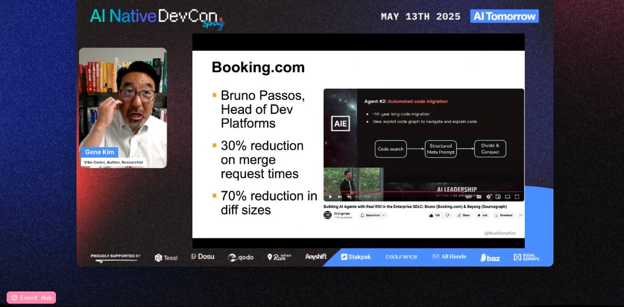Click Gene Kim's webcam thumbnail
Viewport: 624px width, 307px height.
123,107
